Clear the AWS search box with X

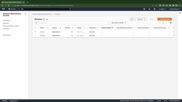(x=70, y=9)
